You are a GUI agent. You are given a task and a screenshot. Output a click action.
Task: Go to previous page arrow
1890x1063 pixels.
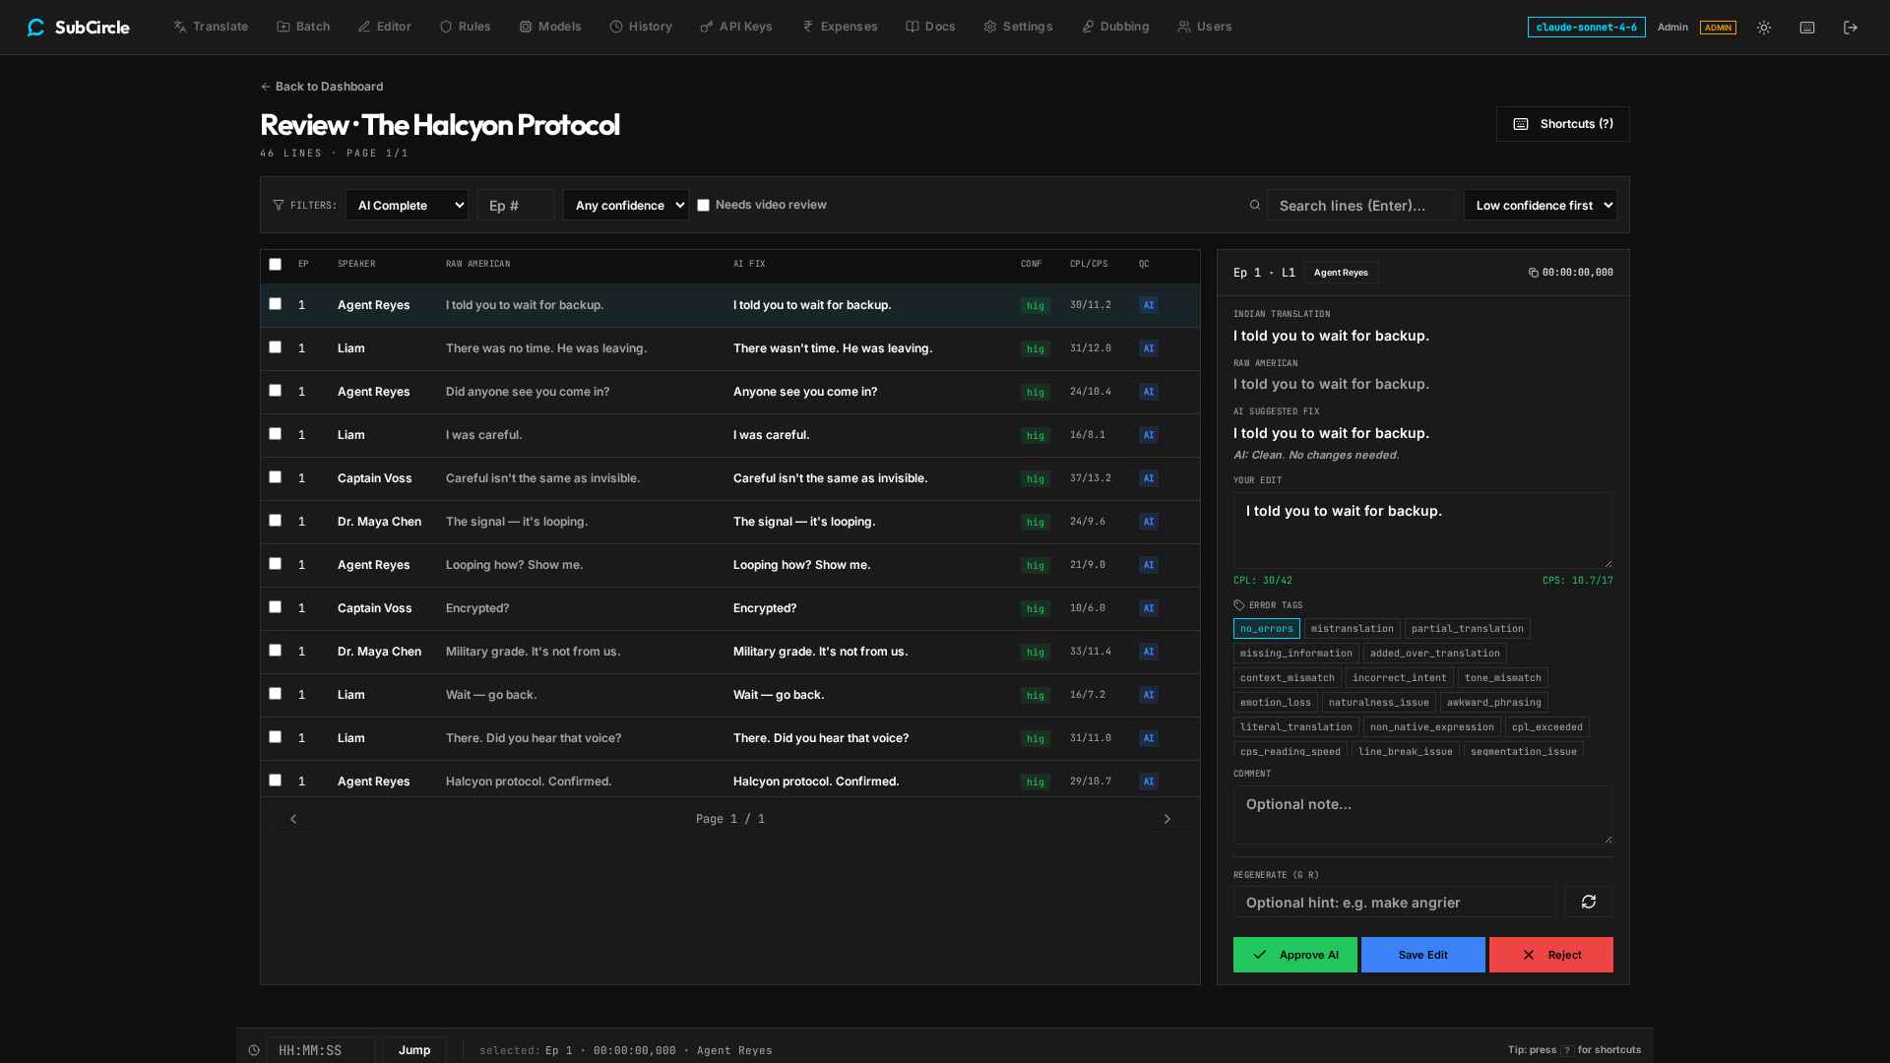pyautogui.click(x=293, y=819)
